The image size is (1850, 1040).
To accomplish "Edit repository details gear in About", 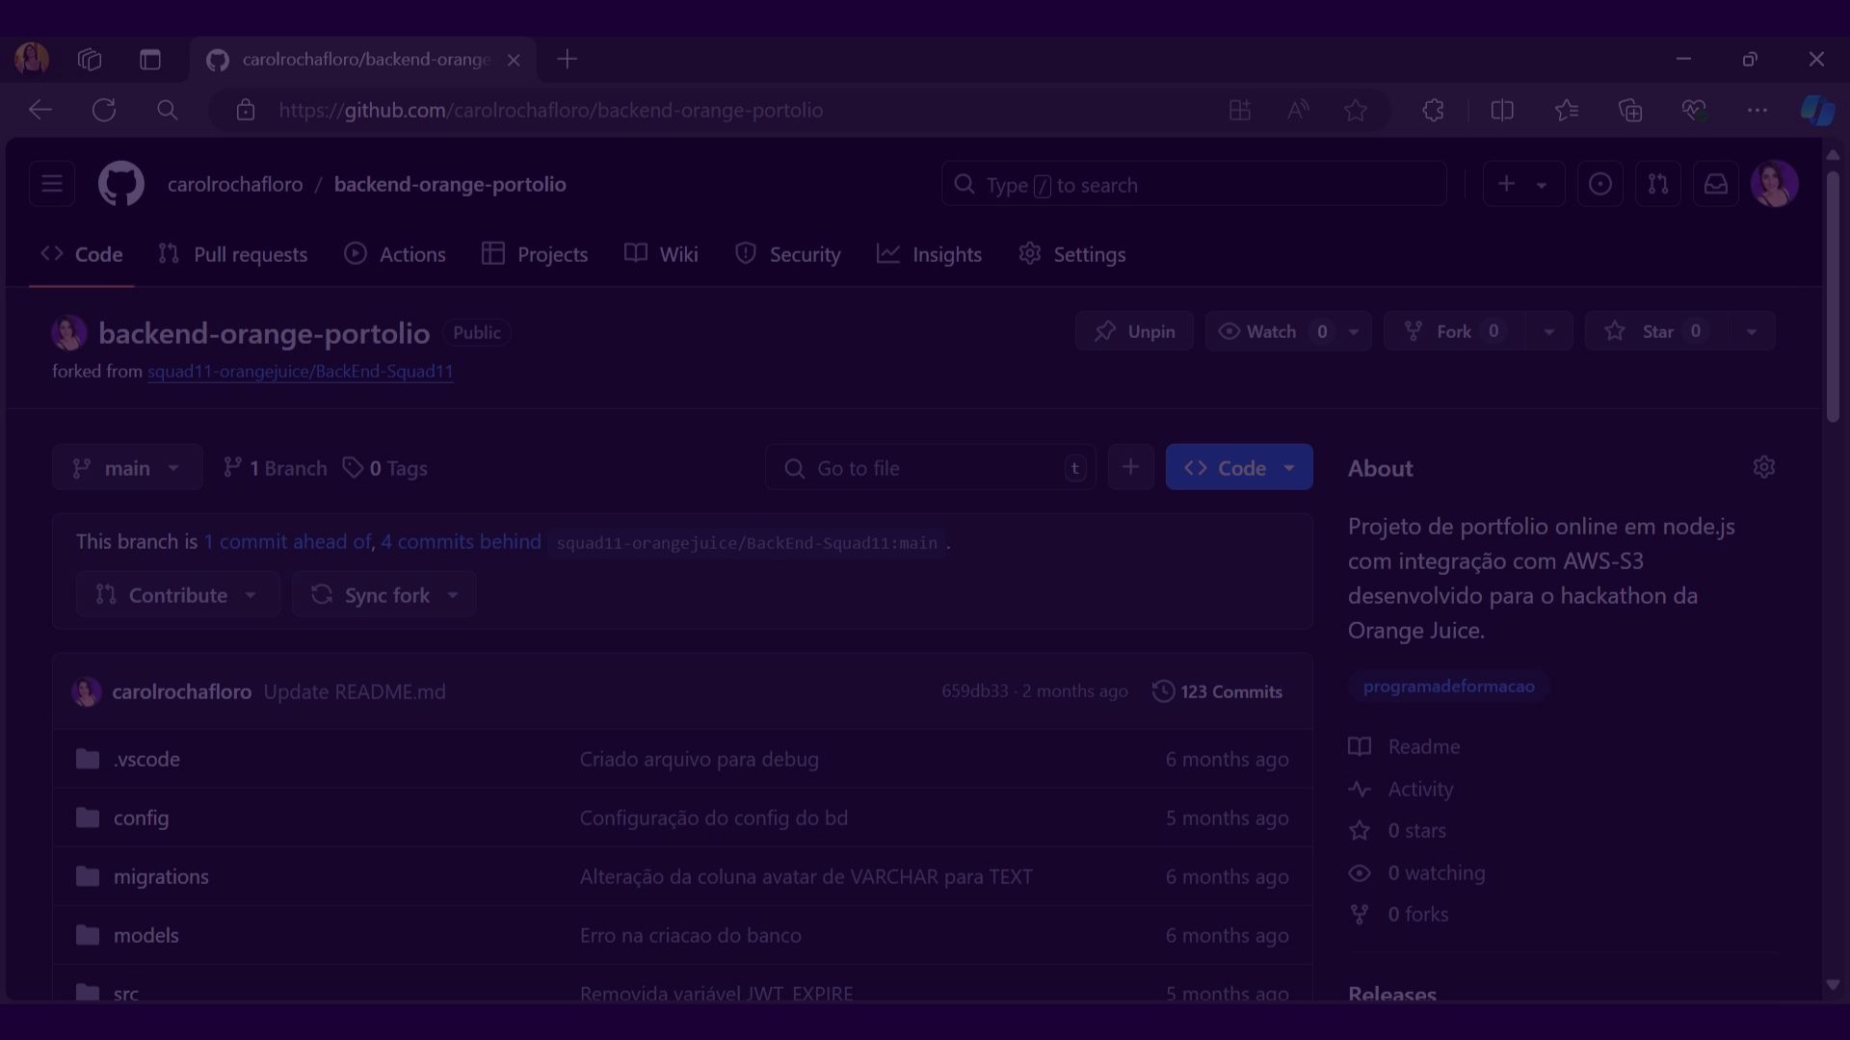I will 1763,467.
